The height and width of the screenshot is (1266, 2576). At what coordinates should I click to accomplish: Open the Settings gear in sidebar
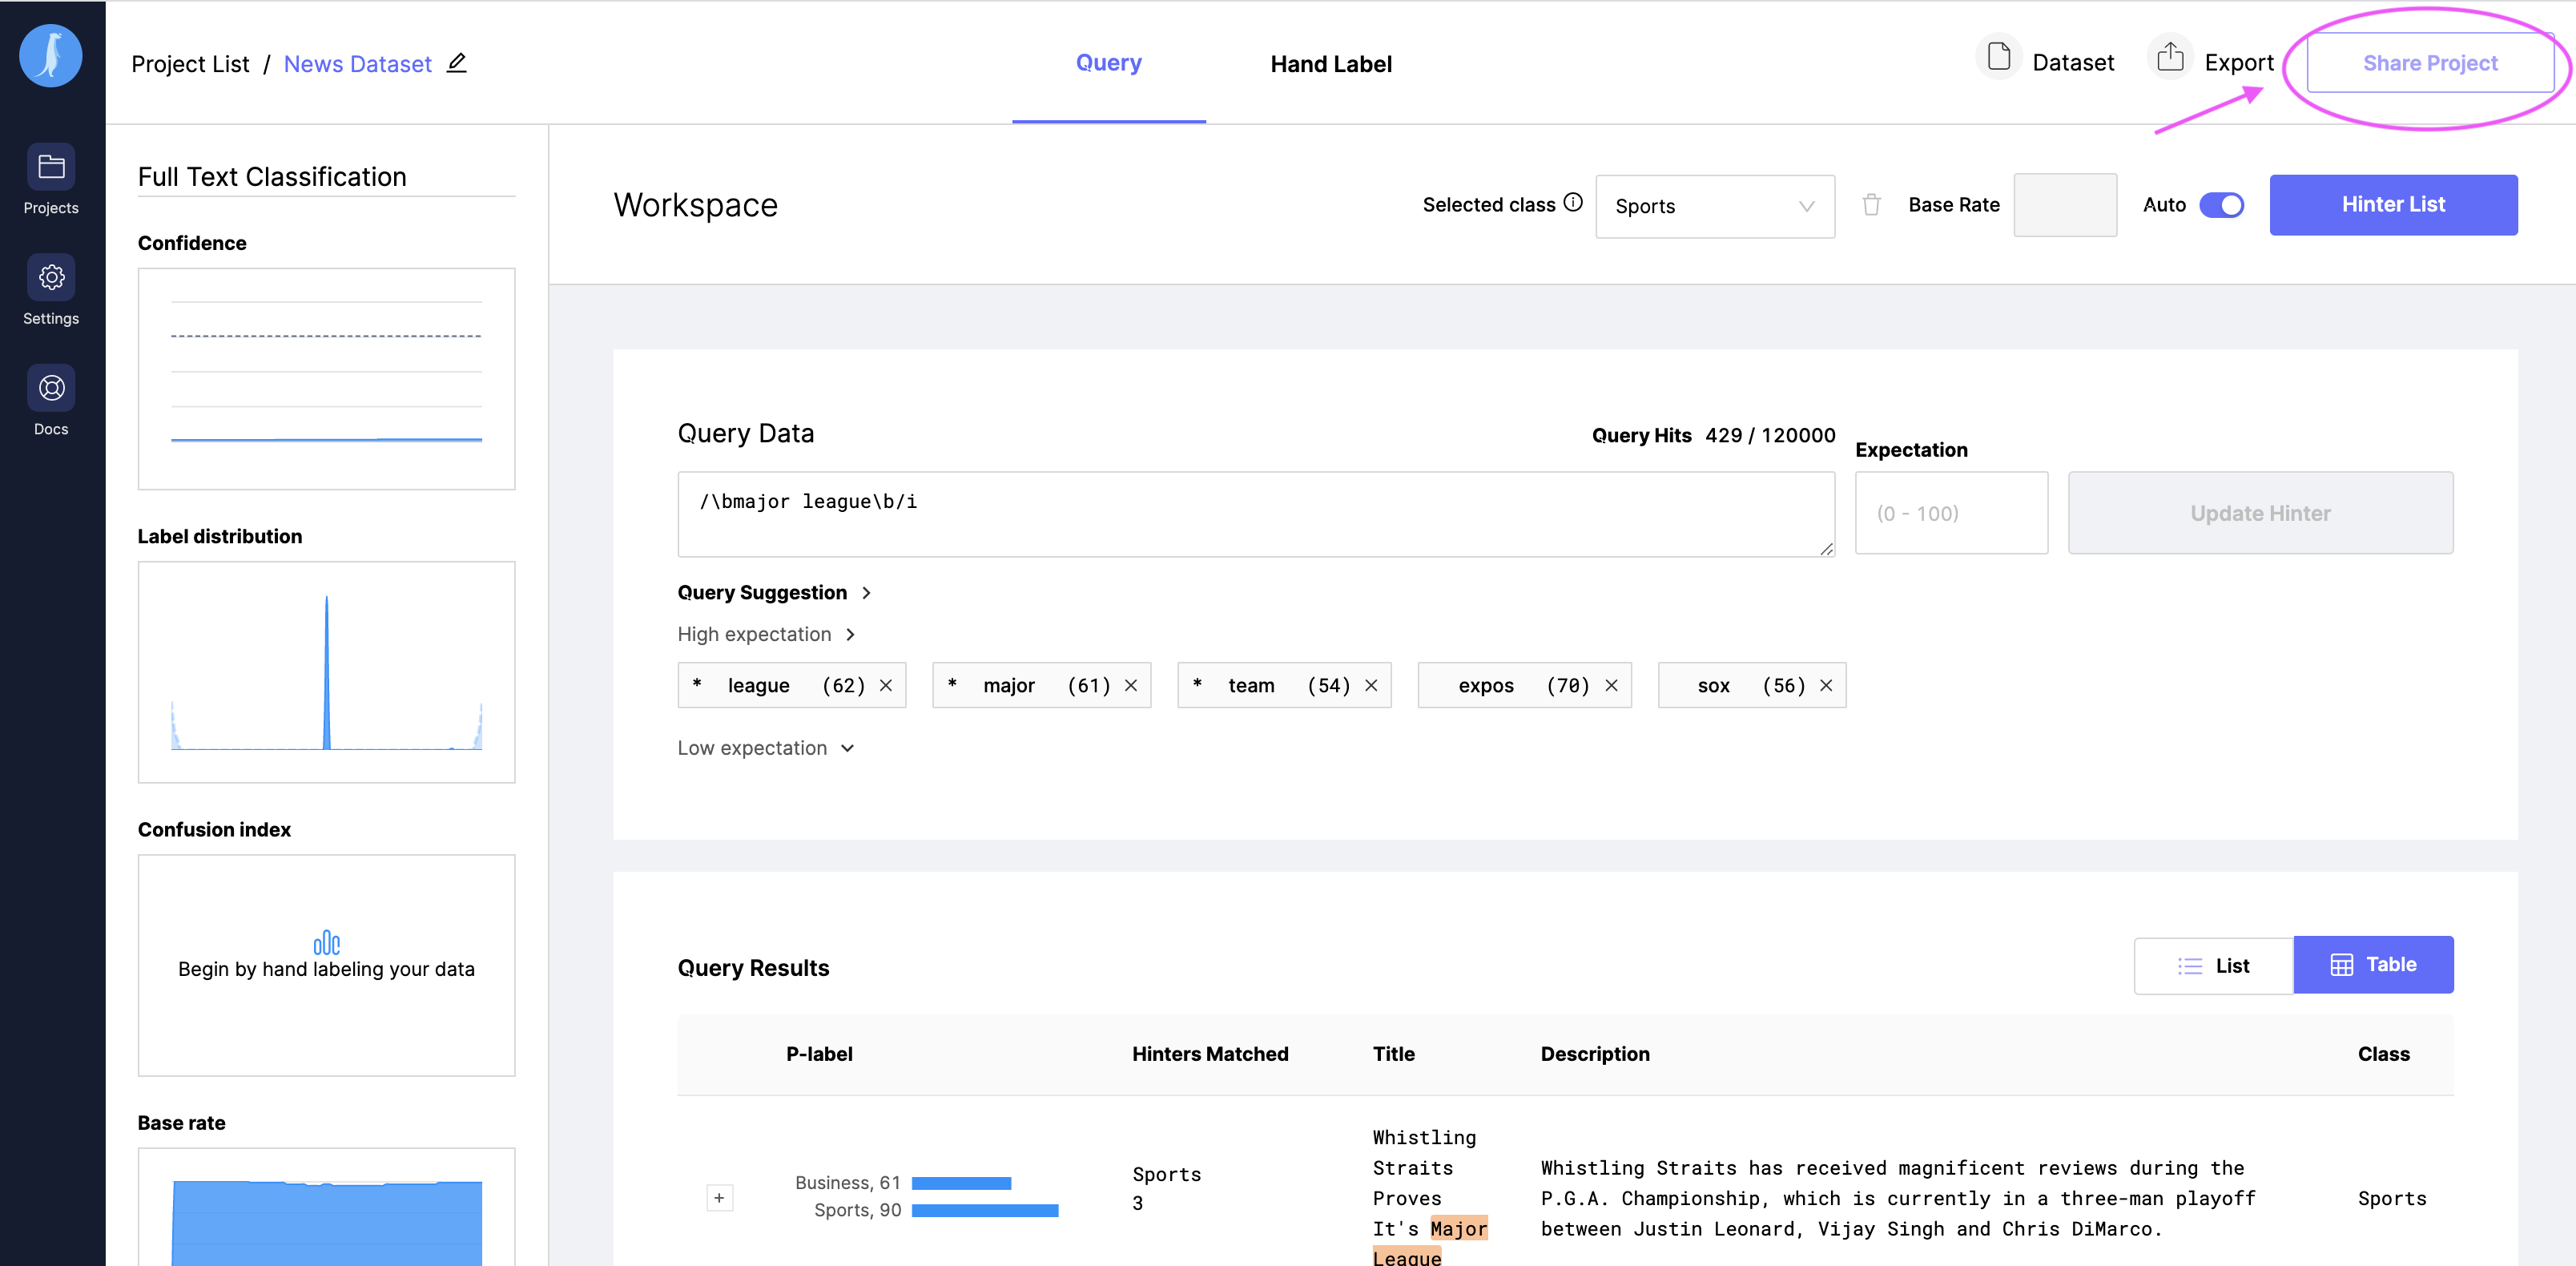51,278
